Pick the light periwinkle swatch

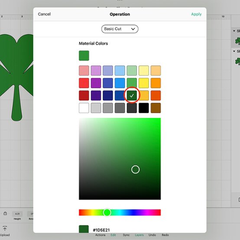coord(108,71)
